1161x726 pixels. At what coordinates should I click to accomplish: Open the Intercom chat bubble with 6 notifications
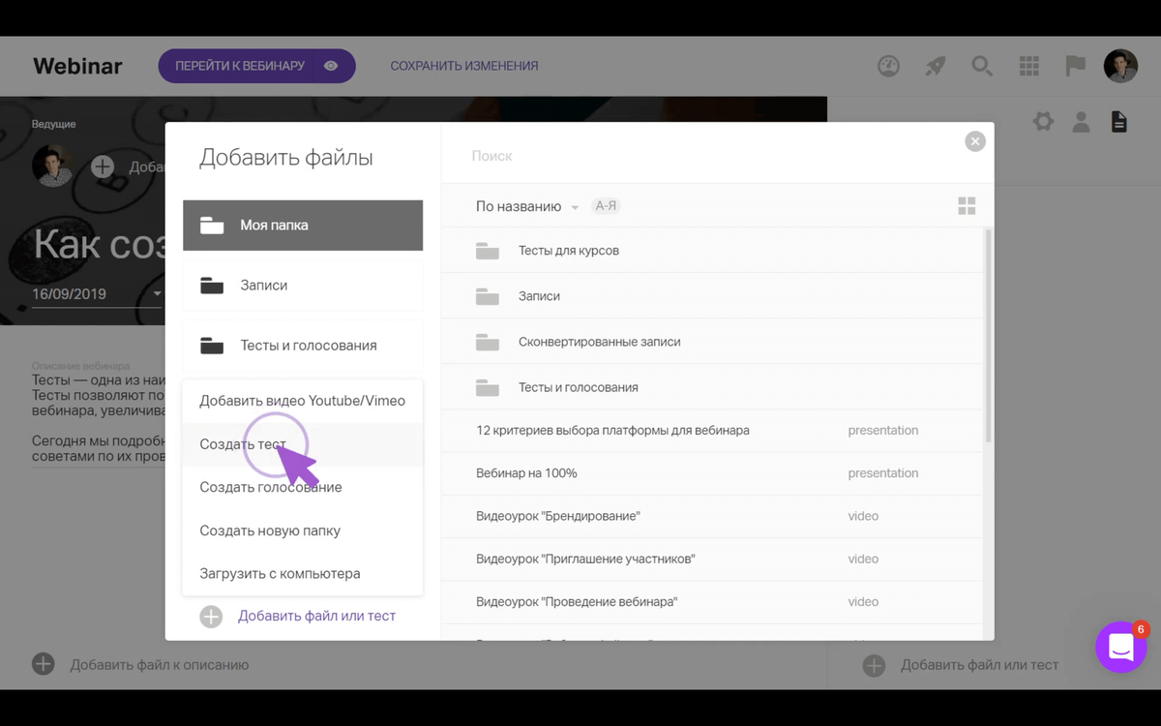[x=1119, y=647]
